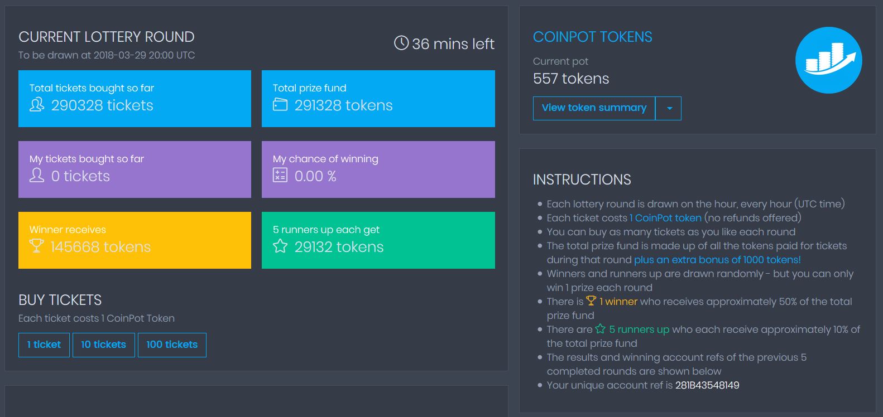Follow the 1 CoinPot token link
Viewport: 883px width, 417px height.
point(665,218)
